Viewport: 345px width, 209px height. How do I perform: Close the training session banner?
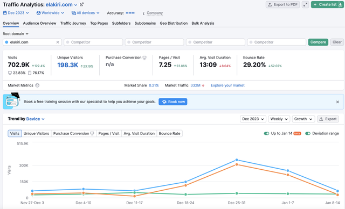[x=337, y=102]
